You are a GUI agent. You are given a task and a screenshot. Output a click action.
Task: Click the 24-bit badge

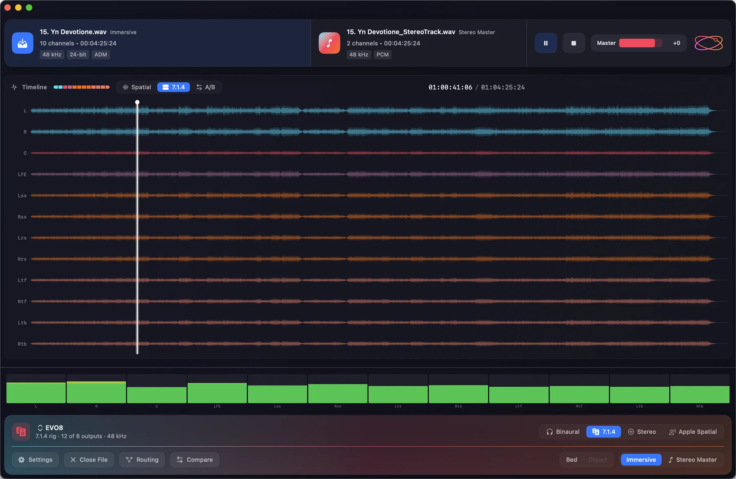(x=78, y=54)
